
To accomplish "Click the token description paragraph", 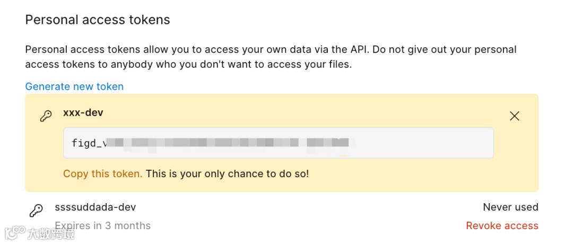I will coord(271,57).
